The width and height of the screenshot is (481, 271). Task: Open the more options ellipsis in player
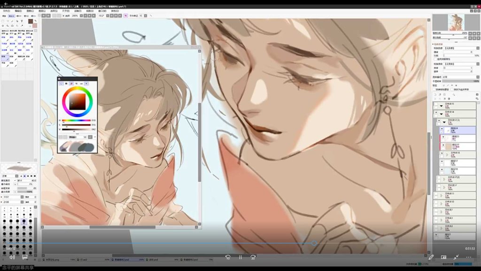(468, 257)
